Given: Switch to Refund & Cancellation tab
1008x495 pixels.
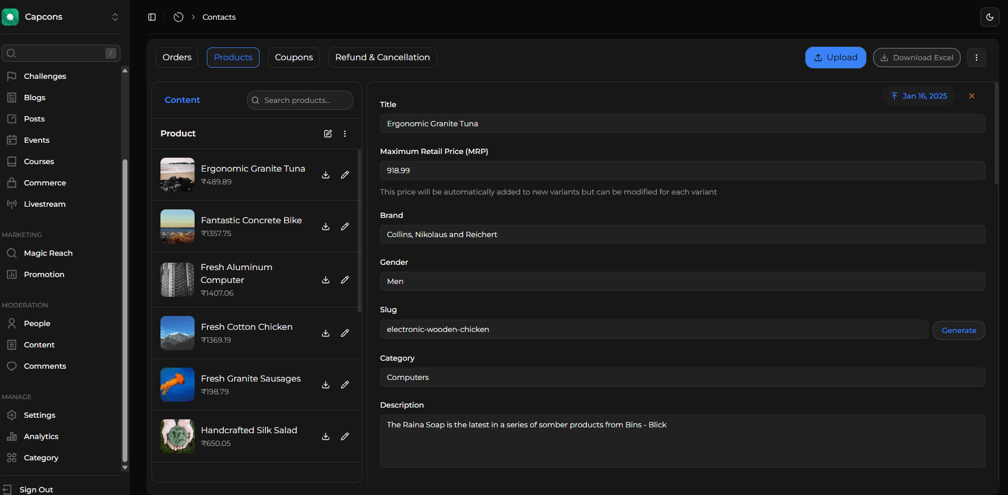Looking at the screenshot, I should [382, 58].
